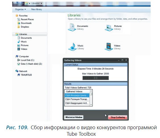Click the scroll down arrow in Gathered Videos list
The width and height of the screenshot is (160, 138).
pos(91,105)
